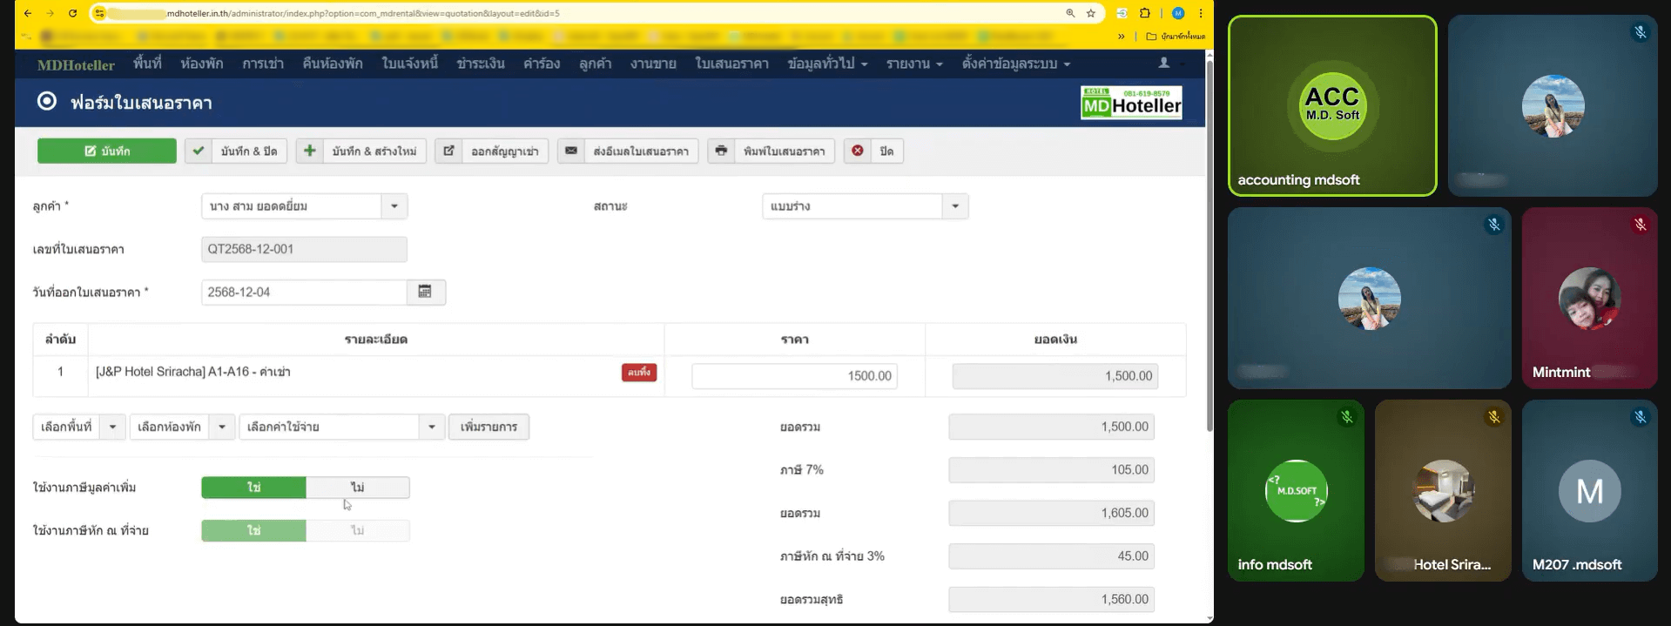Click the price input field showing 1500.00
This screenshot has width=1671, height=626.
pos(794,376)
